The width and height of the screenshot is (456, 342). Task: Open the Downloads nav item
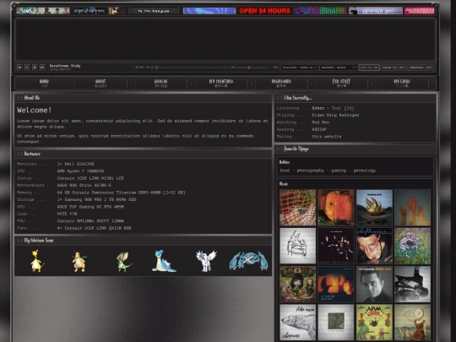281,83
